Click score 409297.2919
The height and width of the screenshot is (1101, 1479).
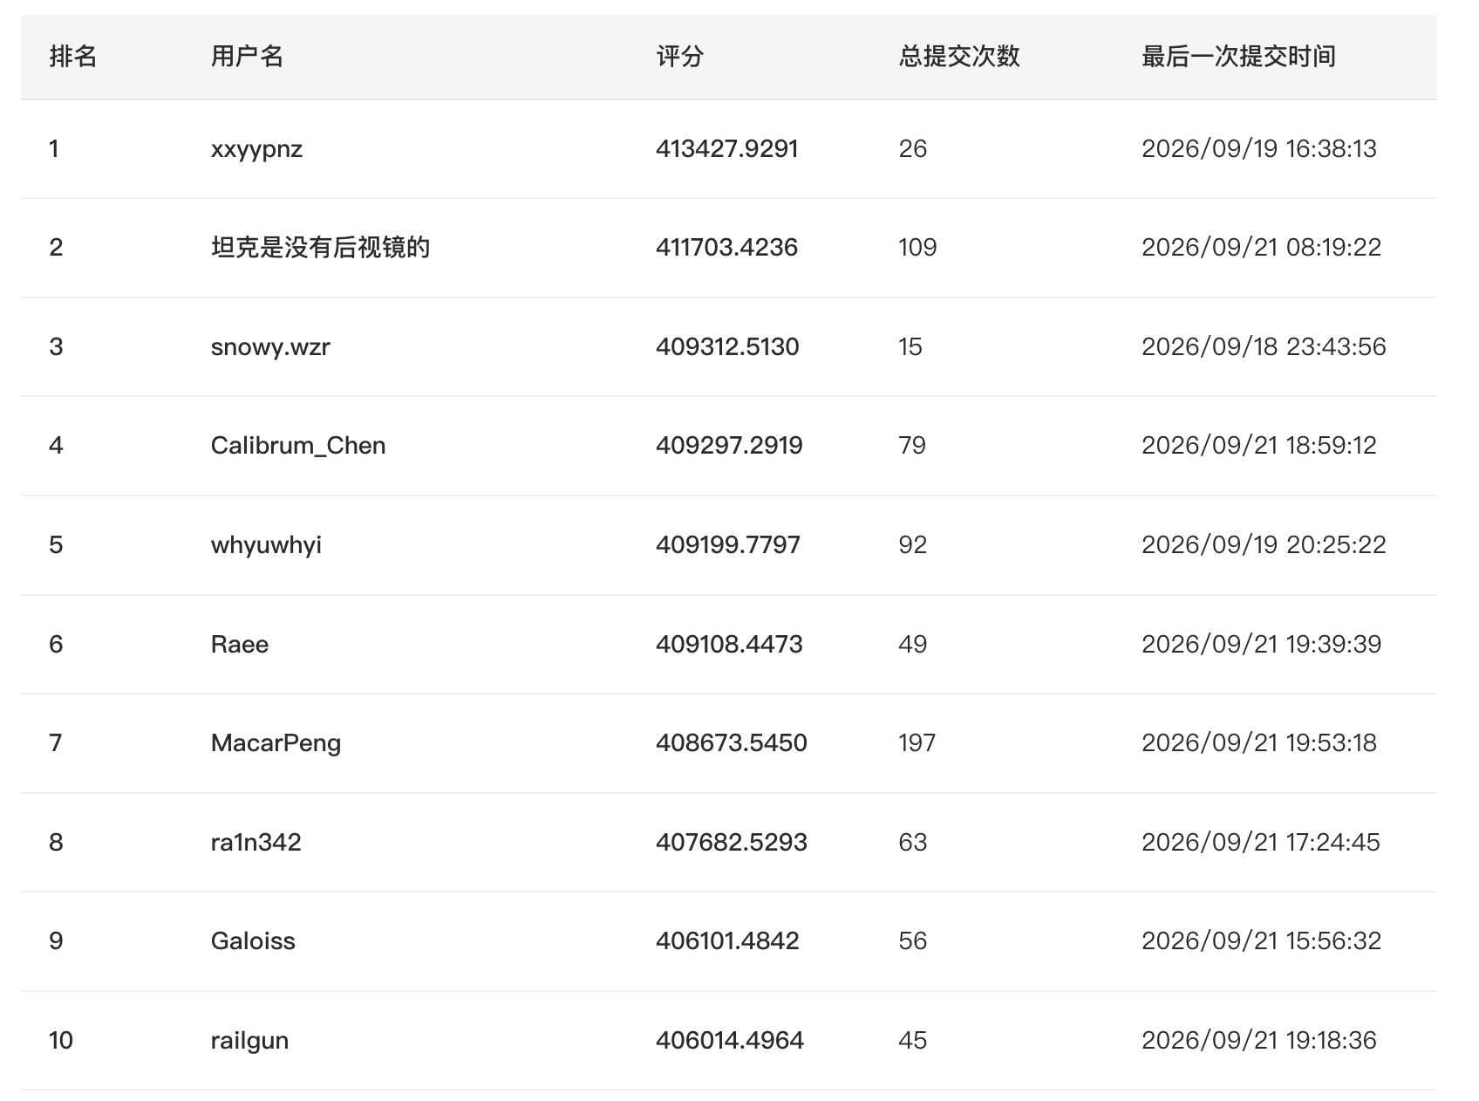729,446
